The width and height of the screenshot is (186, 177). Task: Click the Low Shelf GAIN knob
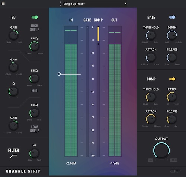[x=13, y=126]
